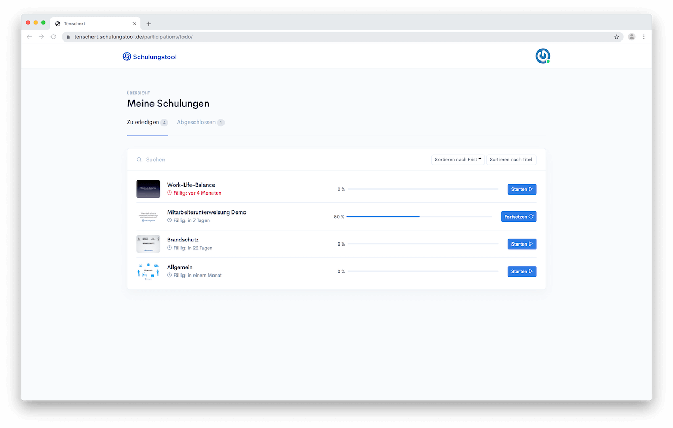The width and height of the screenshot is (673, 428).
Task: Open the user profile avatar menu
Action: tap(543, 56)
